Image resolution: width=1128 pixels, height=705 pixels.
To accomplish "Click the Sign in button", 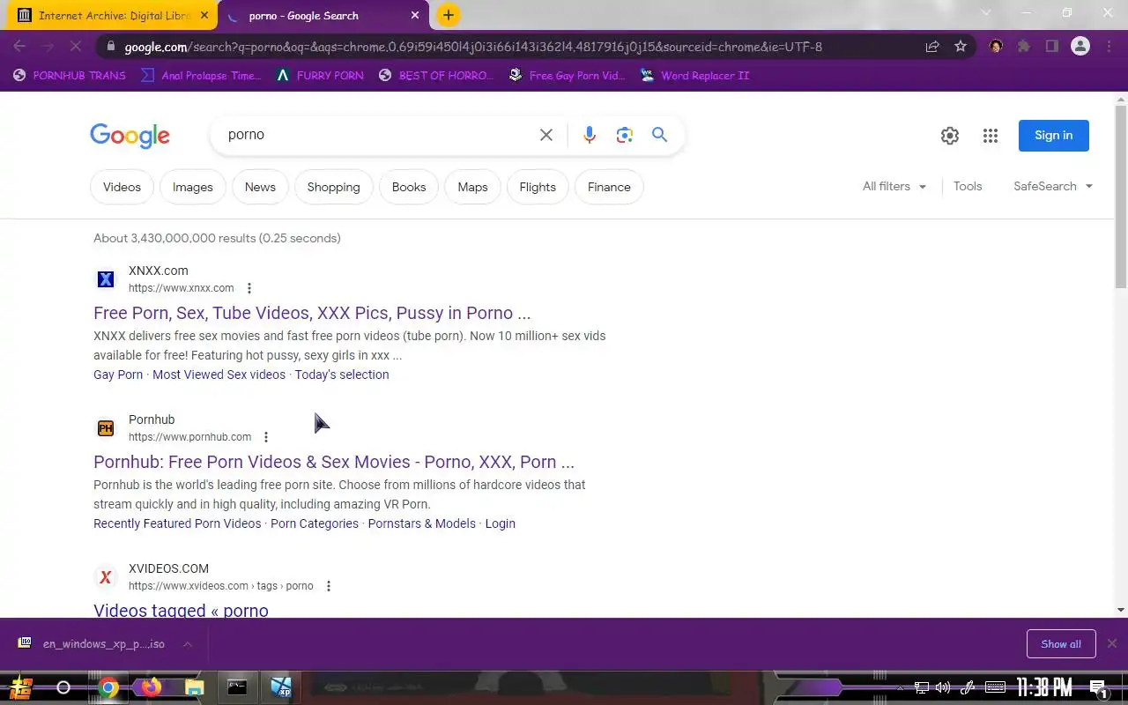I will [x=1054, y=136].
